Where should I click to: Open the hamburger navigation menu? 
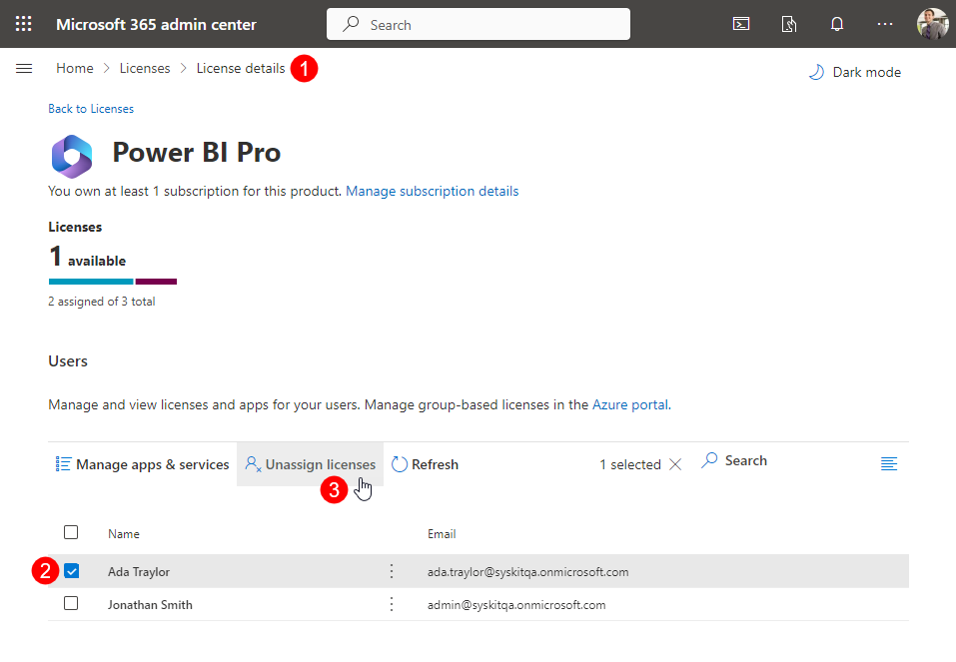[24, 68]
